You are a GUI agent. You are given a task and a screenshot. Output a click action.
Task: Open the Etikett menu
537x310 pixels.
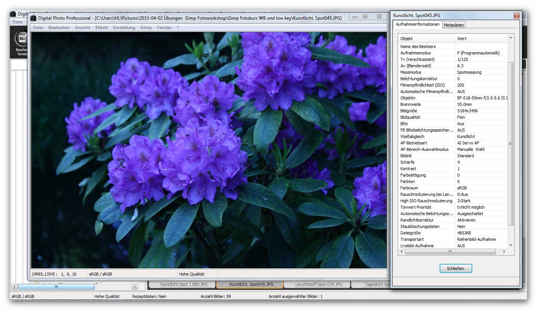click(x=101, y=28)
